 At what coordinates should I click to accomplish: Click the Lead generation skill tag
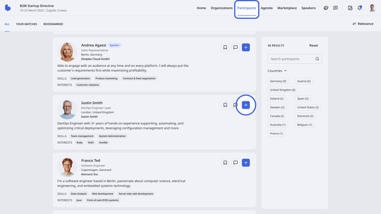80,79
